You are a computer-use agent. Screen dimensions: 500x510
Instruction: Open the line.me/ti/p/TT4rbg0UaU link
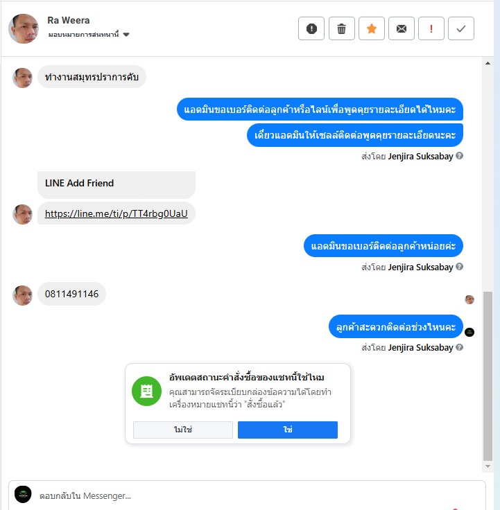point(117,213)
